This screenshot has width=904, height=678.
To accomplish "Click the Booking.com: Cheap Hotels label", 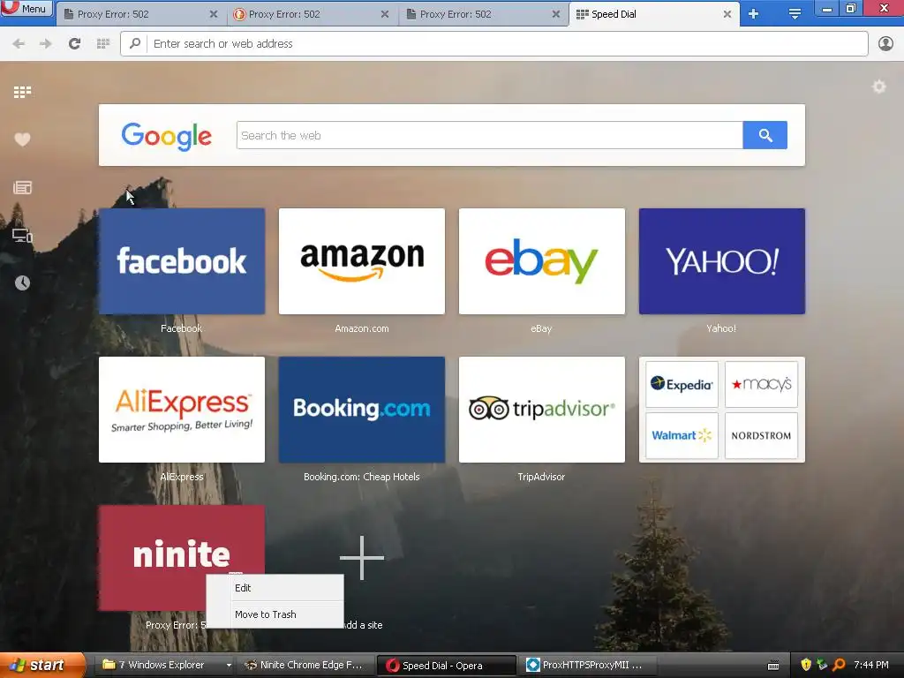I will [361, 477].
